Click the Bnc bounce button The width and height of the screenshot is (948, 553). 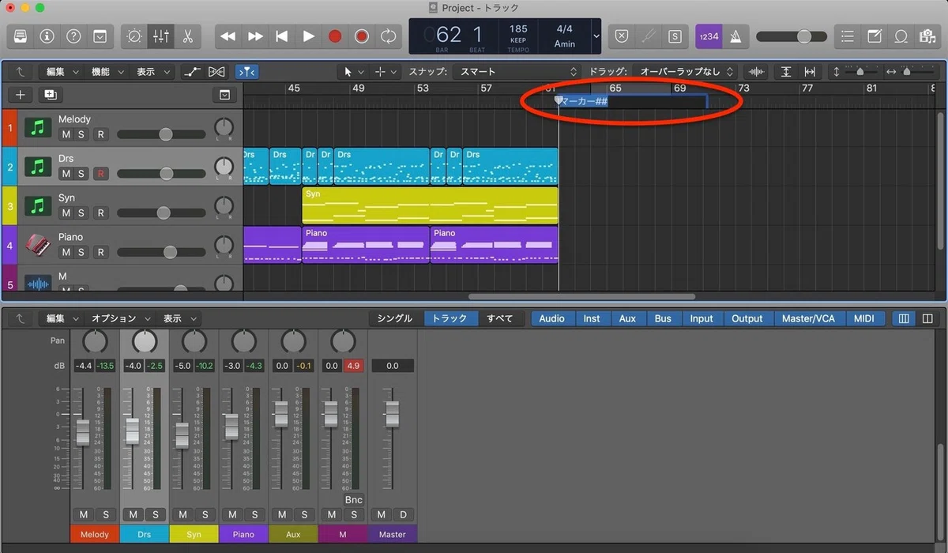[354, 499]
